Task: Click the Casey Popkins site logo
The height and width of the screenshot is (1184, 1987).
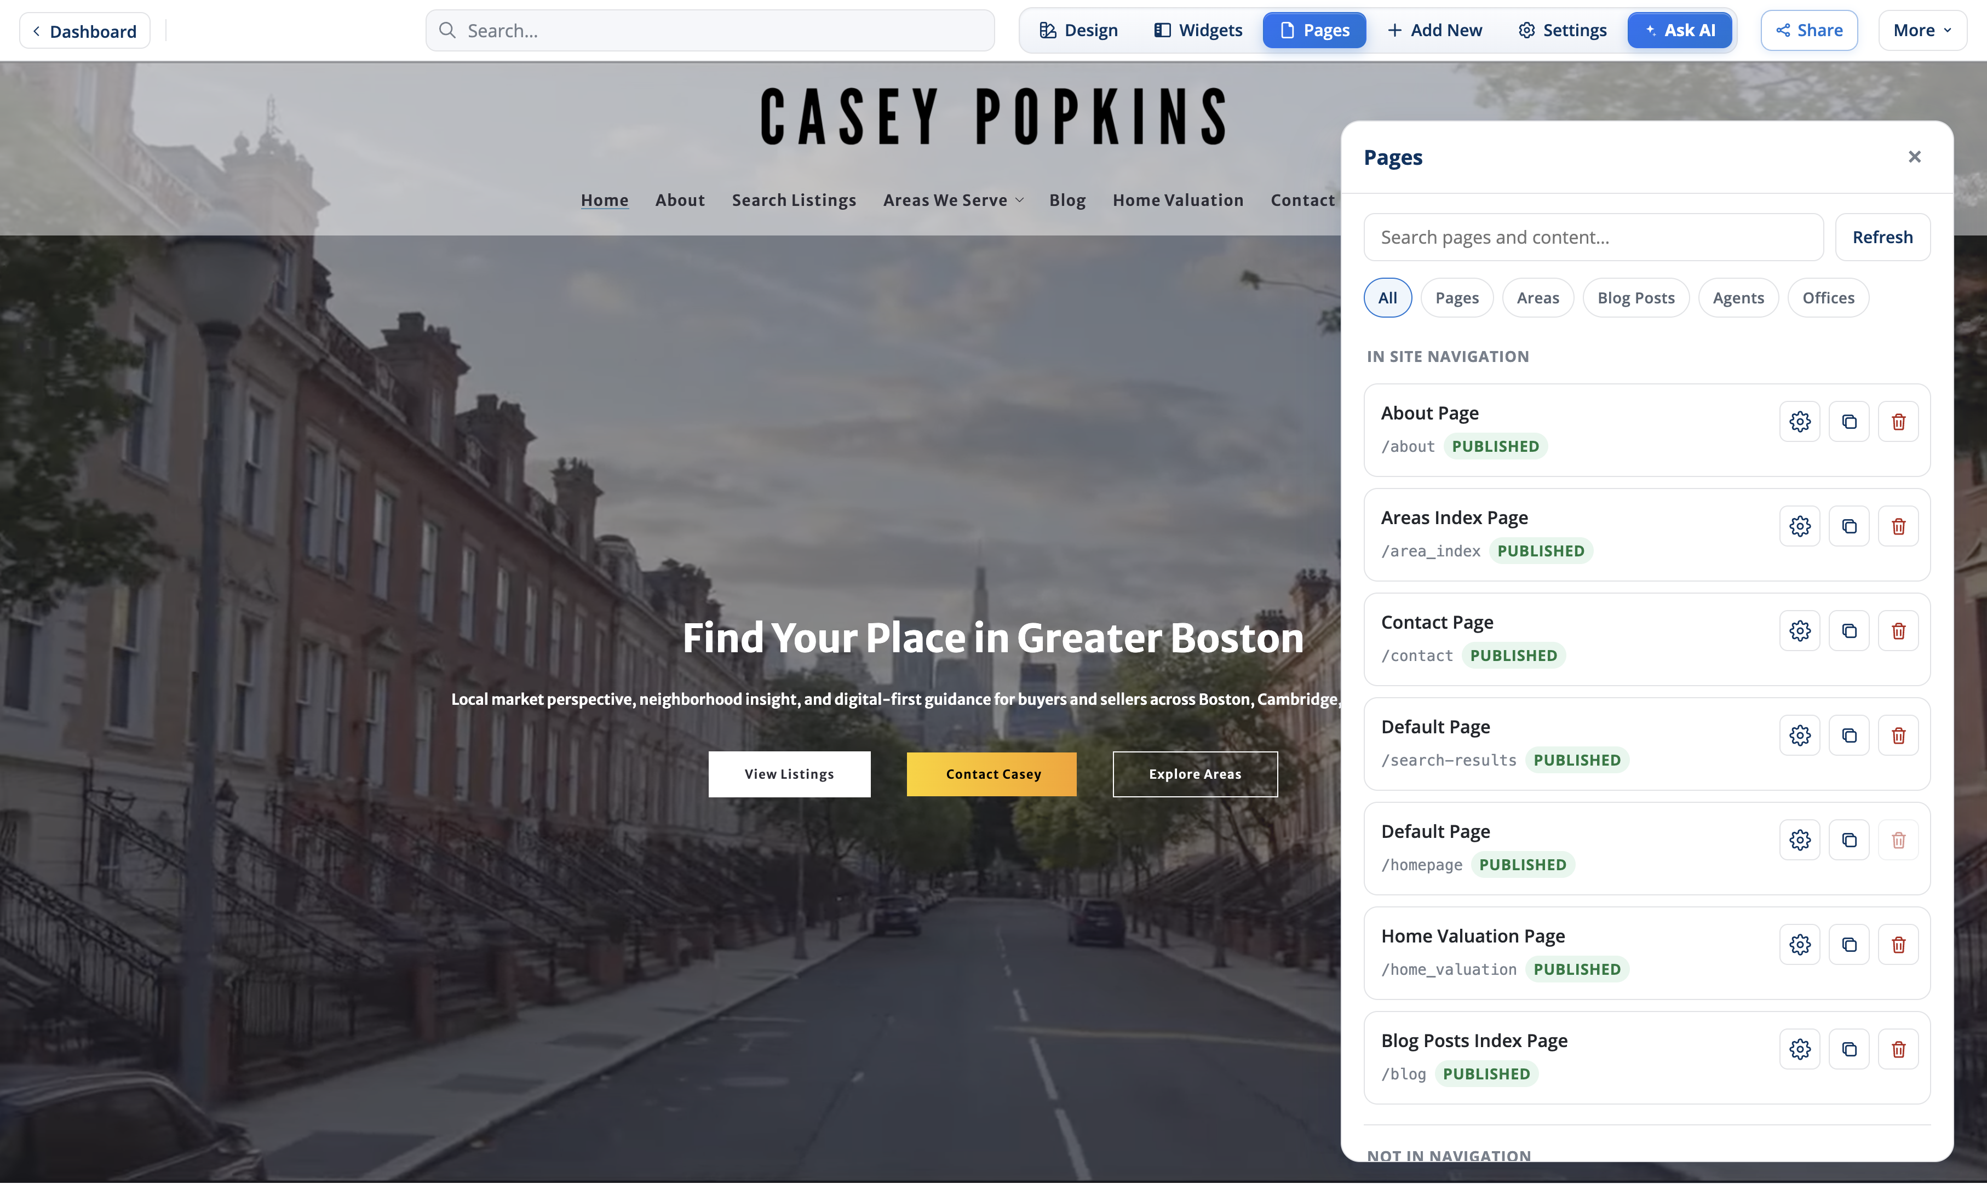Action: coord(993,117)
